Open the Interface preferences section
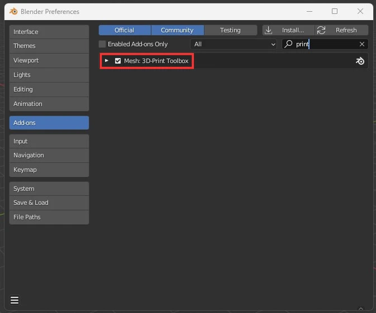The width and height of the screenshot is (376, 313). point(49,32)
